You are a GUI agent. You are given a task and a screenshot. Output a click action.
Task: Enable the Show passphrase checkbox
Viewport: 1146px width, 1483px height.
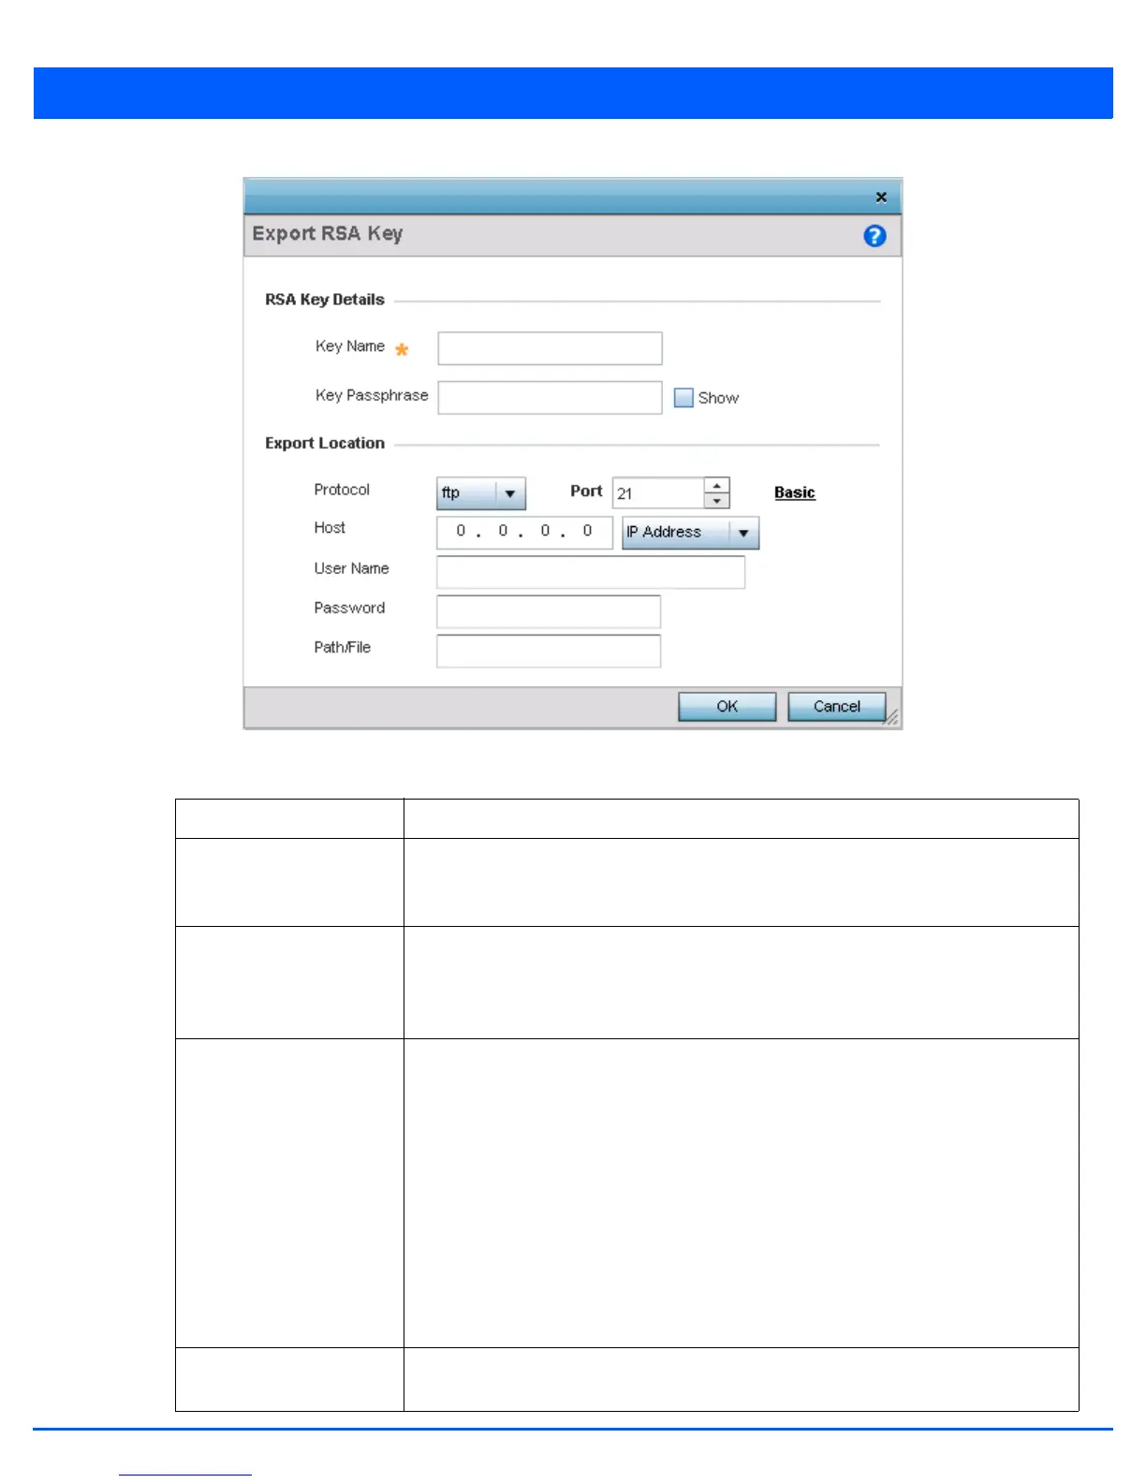tap(683, 398)
